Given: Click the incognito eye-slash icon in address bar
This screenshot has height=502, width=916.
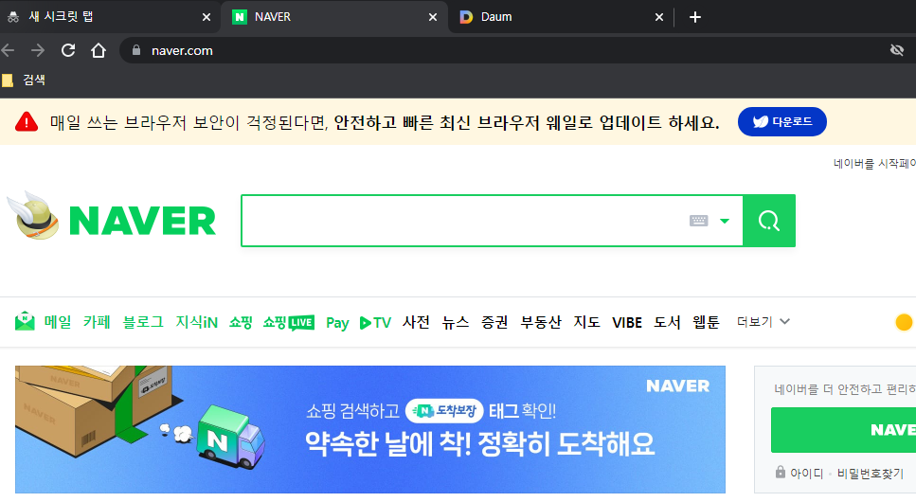Looking at the screenshot, I should coord(897,50).
